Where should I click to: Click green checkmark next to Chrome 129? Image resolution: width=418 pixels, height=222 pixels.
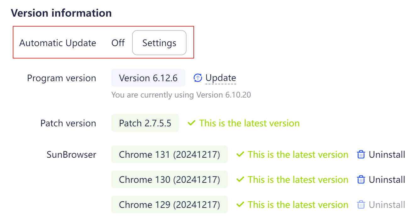[240, 205]
